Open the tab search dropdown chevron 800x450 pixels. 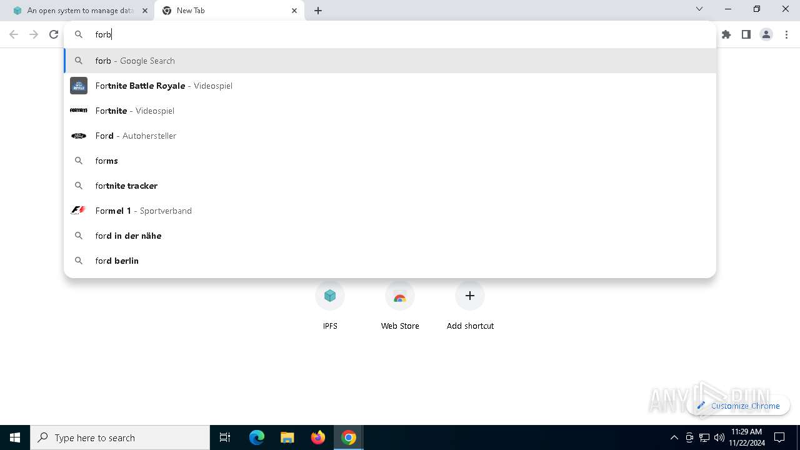point(699,9)
